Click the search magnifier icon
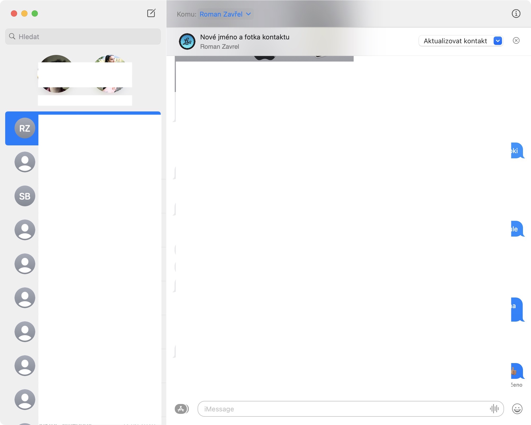 pyautogui.click(x=12, y=36)
